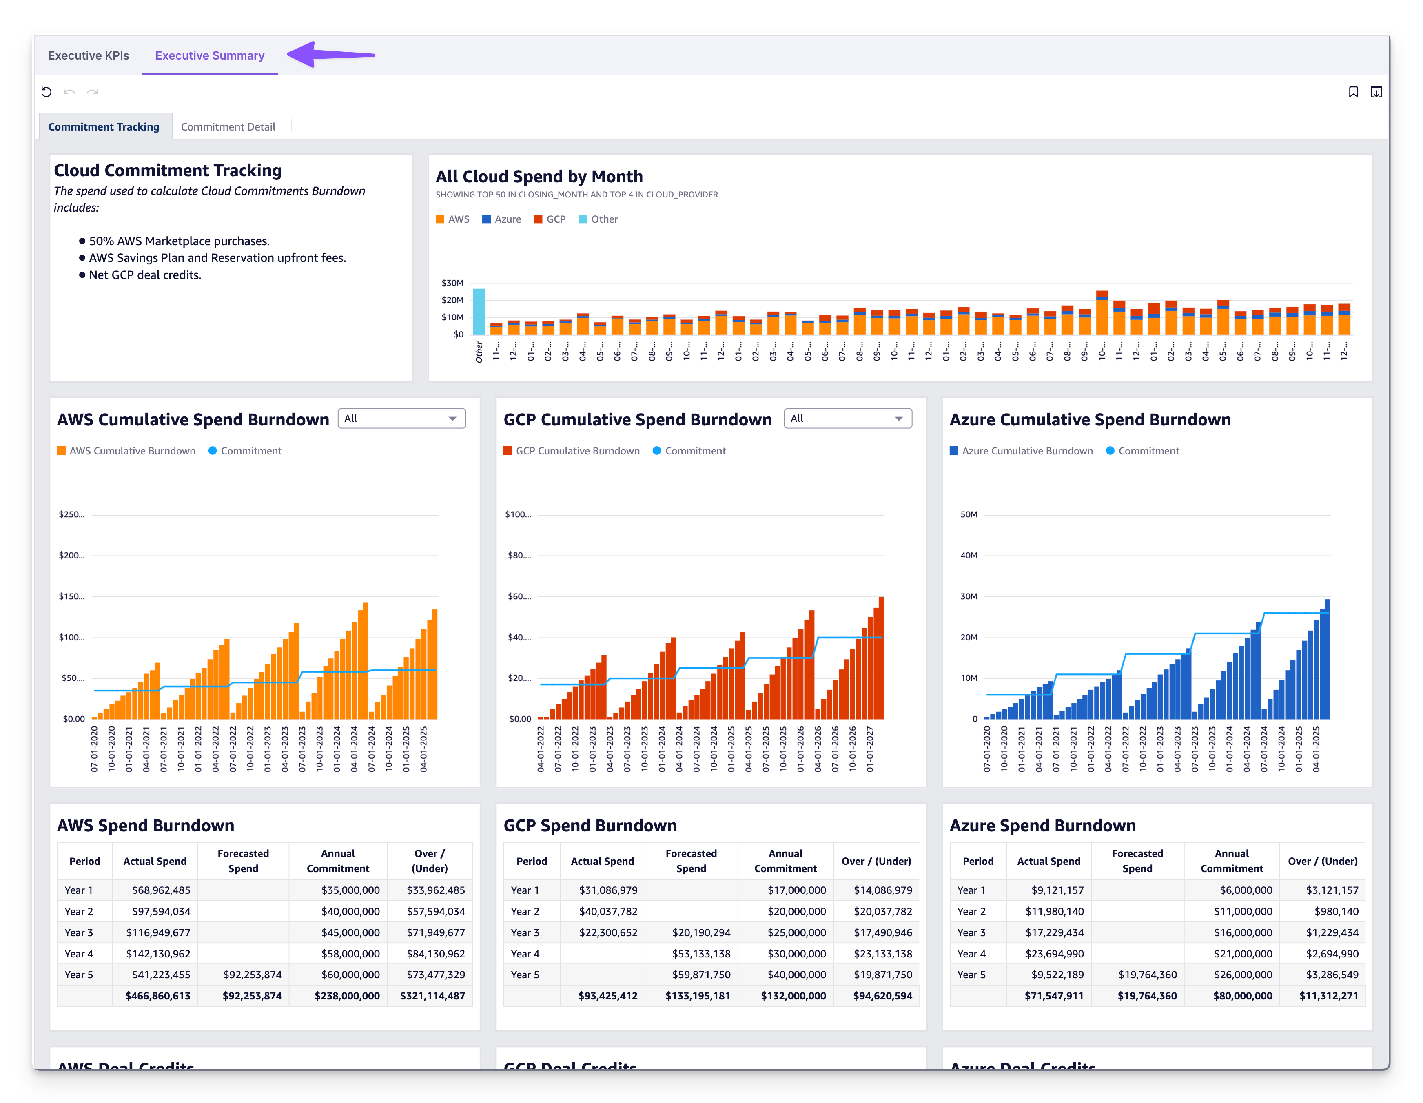Click Annual Commitment header in GCP table
This screenshot has width=1423, height=1103.
coord(785,861)
